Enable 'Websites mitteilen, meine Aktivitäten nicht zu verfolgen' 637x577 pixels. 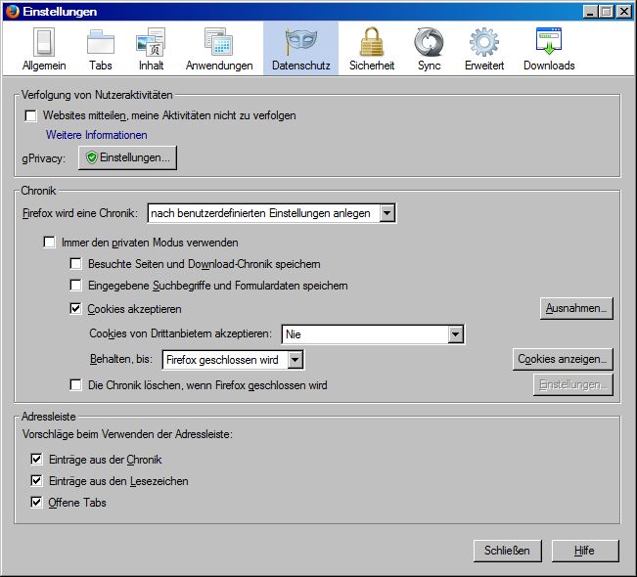point(30,115)
